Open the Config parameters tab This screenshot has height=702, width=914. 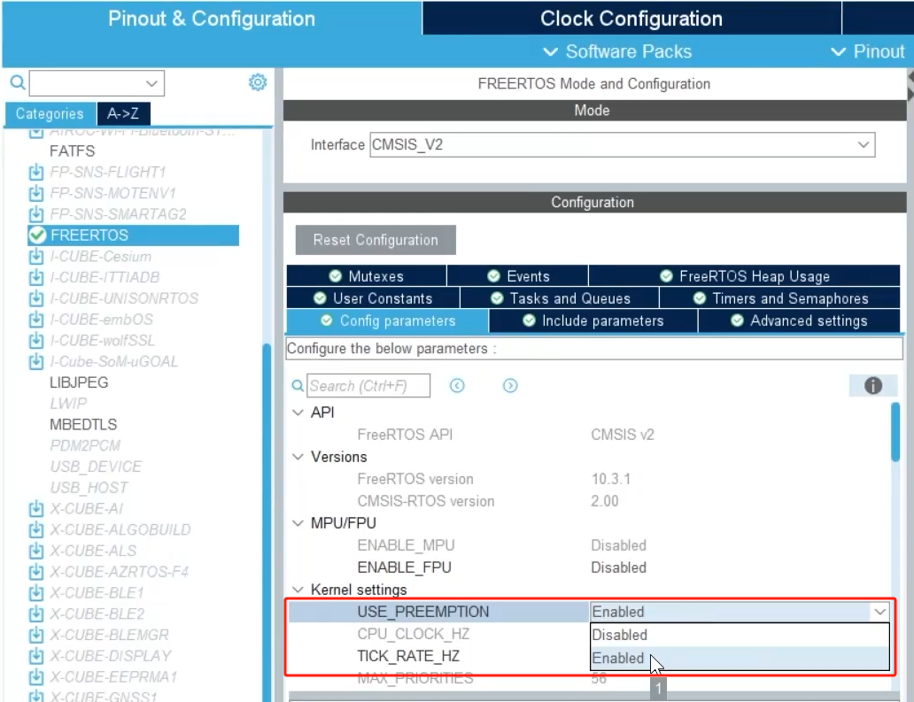pos(388,321)
